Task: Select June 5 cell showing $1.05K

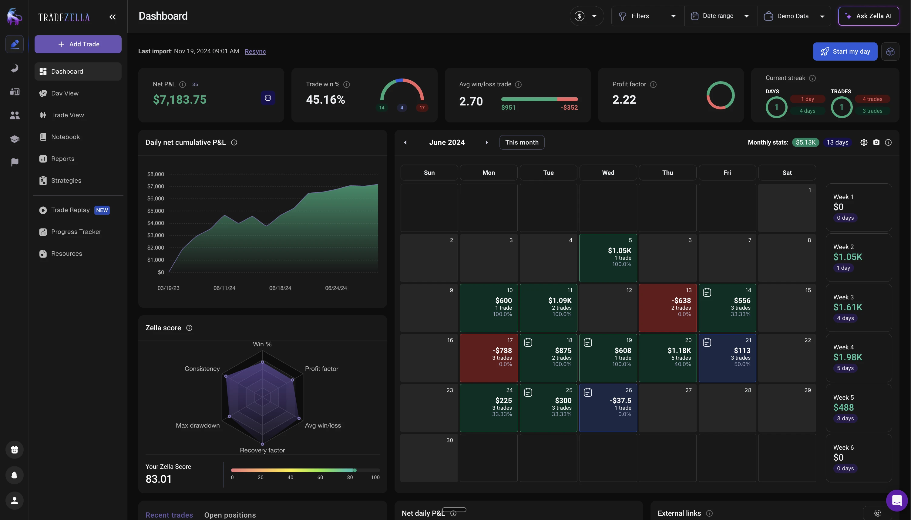Action: coord(607,258)
